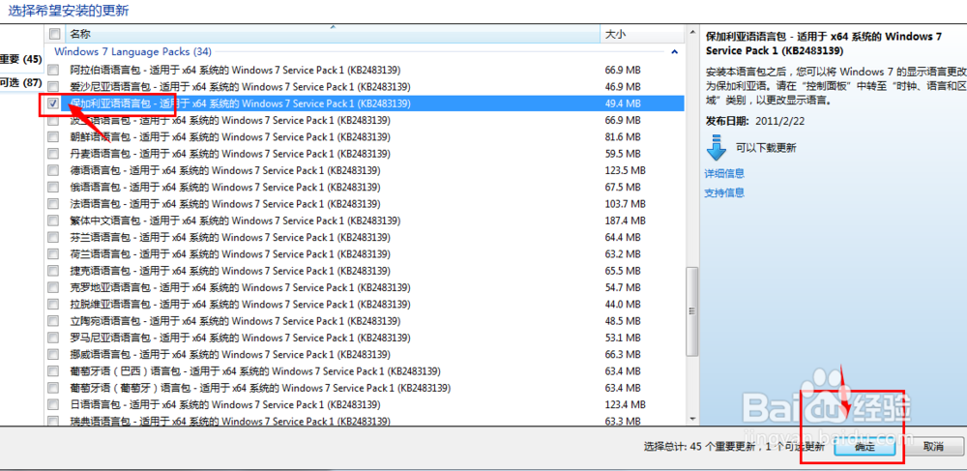Click the 81.6 MB size value

click(623, 137)
